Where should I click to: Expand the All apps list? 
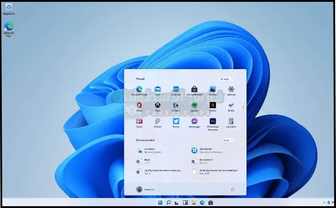(x=227, y=79)
